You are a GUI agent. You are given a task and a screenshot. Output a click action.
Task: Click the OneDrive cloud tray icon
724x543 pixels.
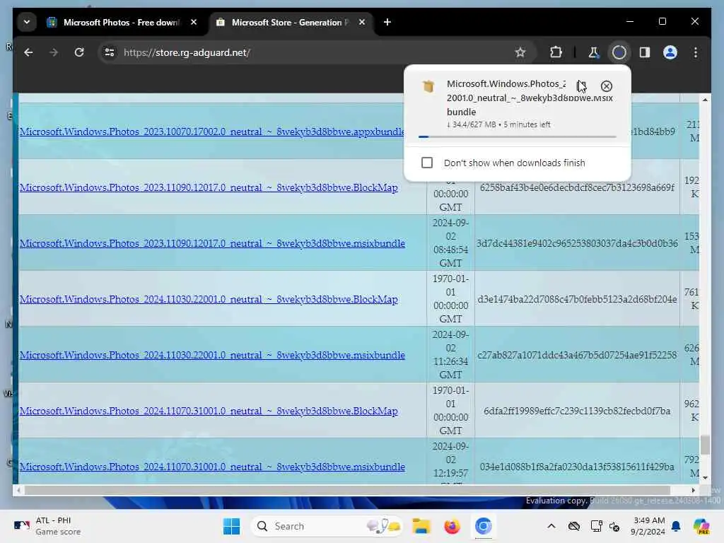[x=574, y=526]
